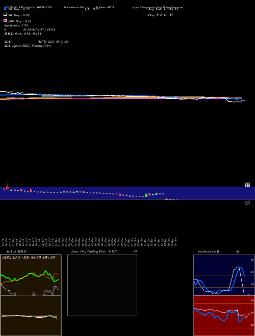Click the blue stochastic line peak
255x336 pixels.
pos(241,268)
